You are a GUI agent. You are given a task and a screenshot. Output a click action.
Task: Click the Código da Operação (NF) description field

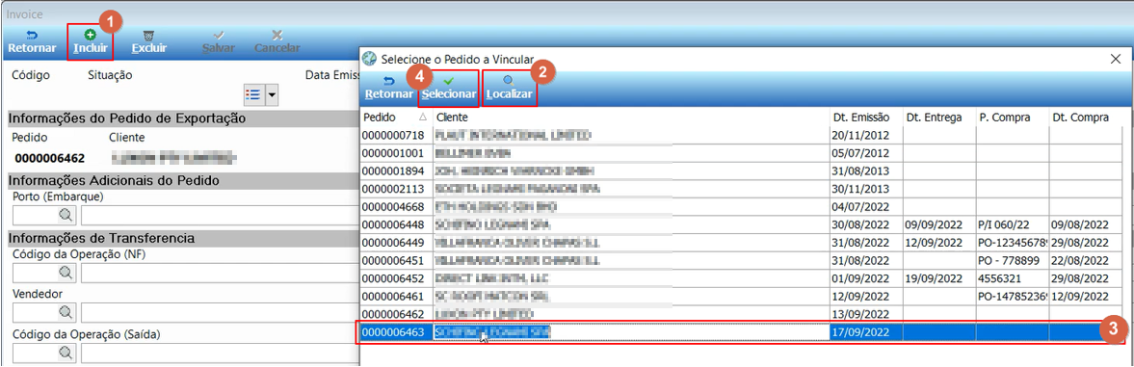click(x=220, y=273)
